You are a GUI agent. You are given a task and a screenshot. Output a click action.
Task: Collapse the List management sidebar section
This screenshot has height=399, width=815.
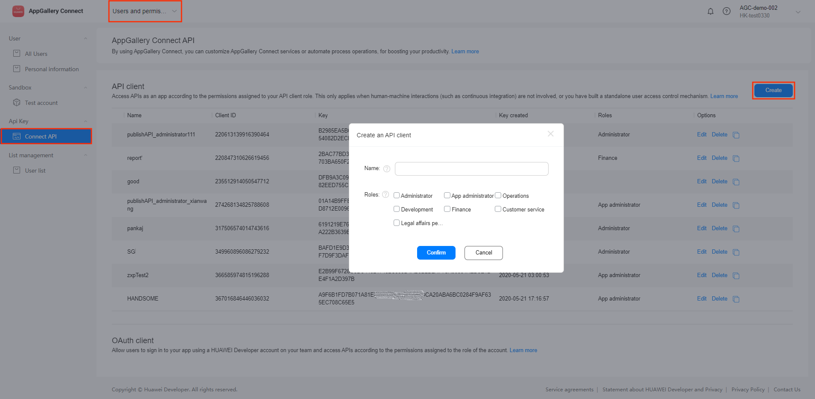[x=85, y=156]
